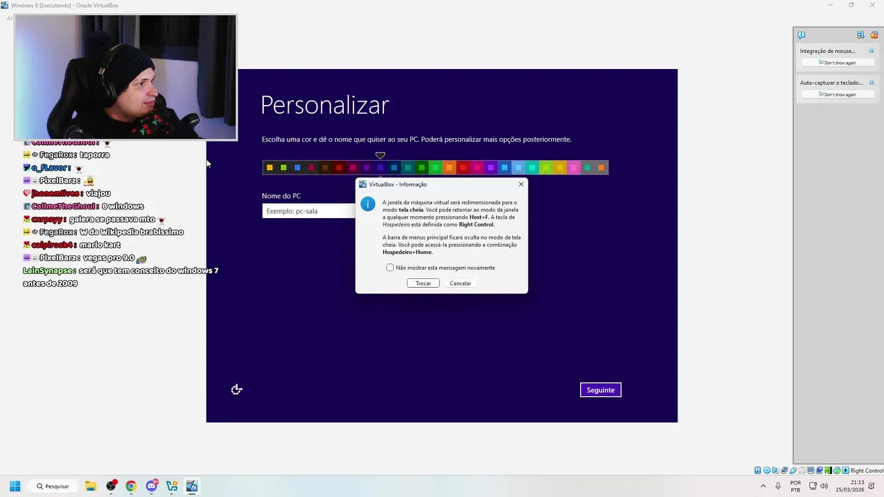Click the webcam video overlay
Screen dimensions: 884x497
[x=126, y=77]
